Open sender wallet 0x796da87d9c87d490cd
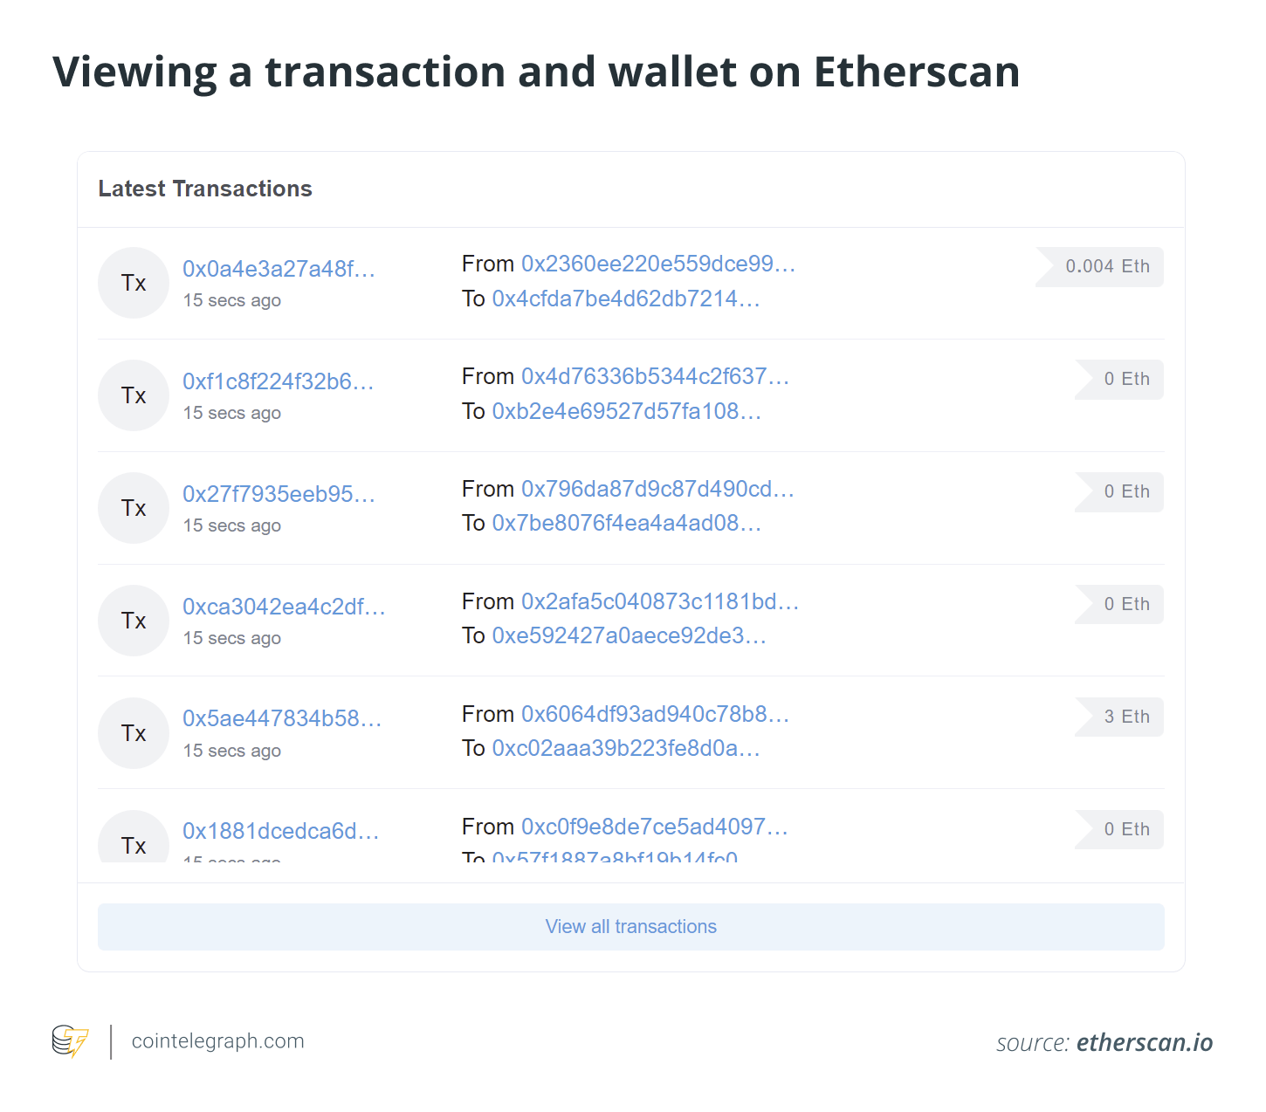Image resolution: width=1266 pixels, height=1112 pixels. [x=657, y=489]
